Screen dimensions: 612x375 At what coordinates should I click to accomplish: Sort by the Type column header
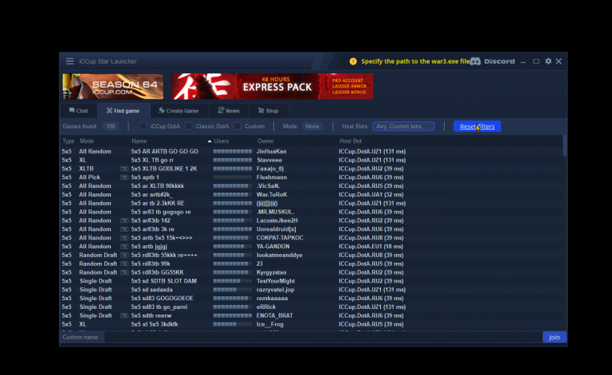69,141
